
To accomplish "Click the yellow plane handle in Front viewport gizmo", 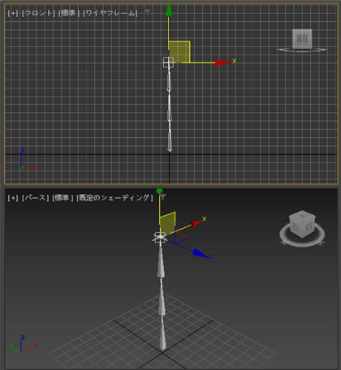I will tap(179, 52).
